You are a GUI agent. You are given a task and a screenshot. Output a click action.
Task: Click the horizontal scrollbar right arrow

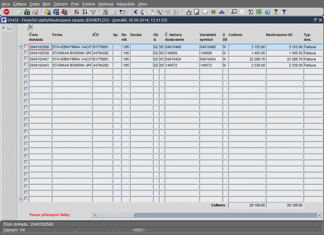[320, 215]
